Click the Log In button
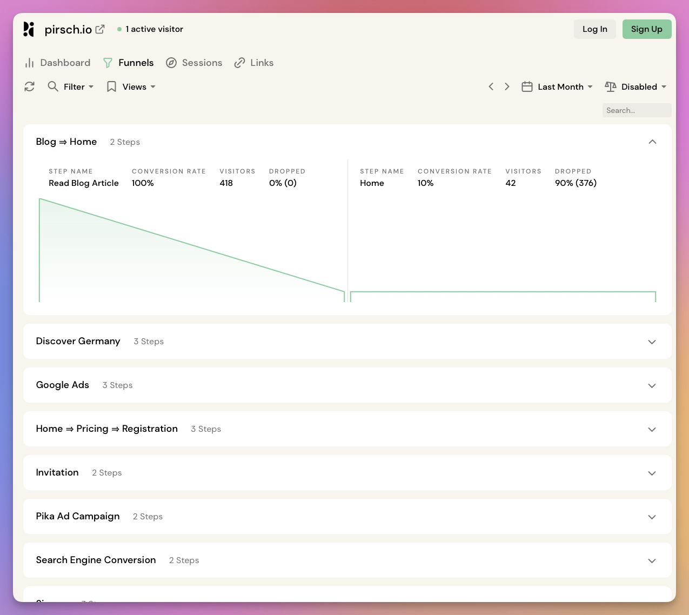Viewport: 689px width, 615px height. [x=594, y=29]
